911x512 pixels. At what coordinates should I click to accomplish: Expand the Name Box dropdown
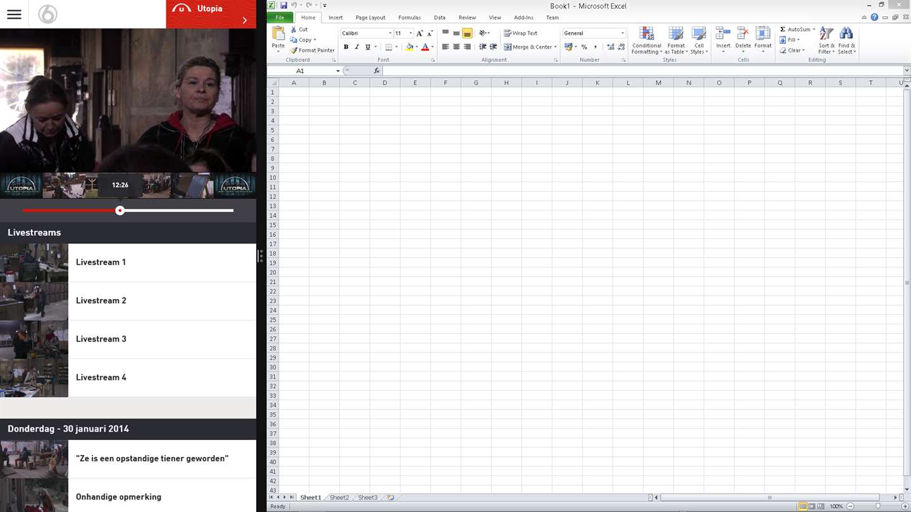point(338,71)
